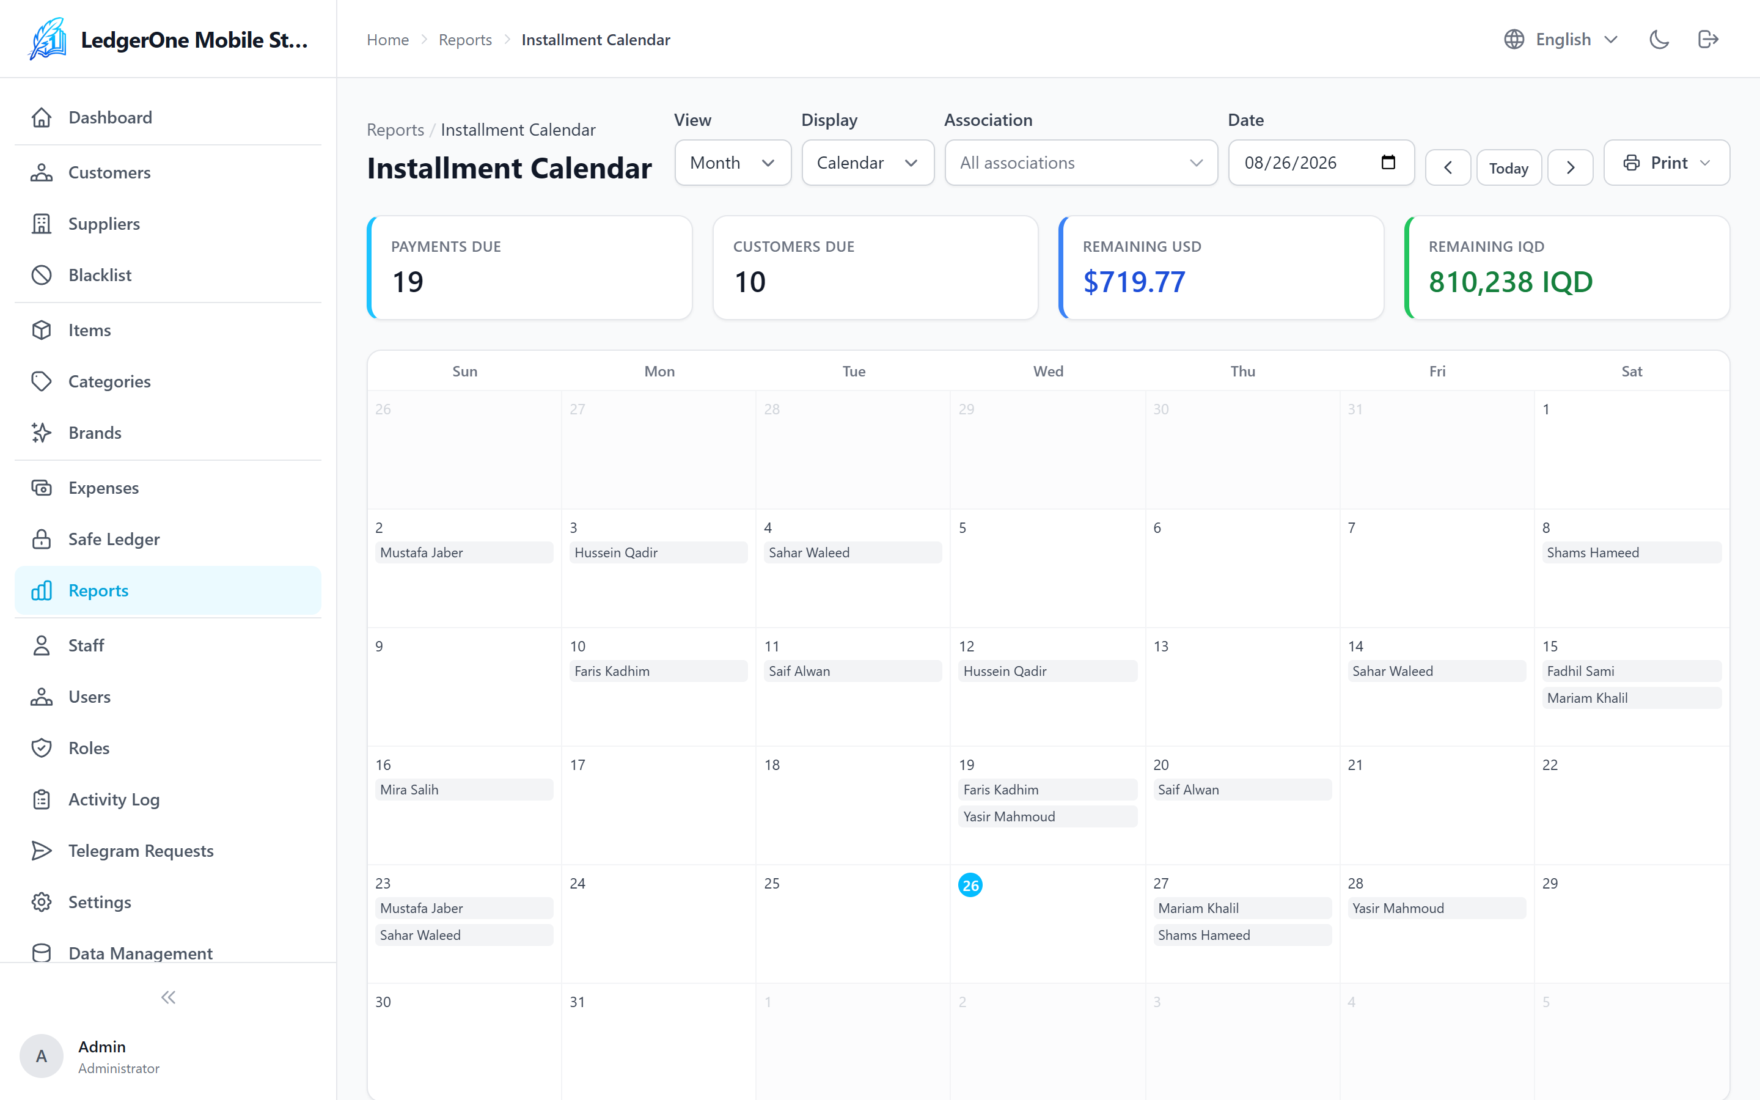Screen dimensions: 1760x1100
Task: Click the logout icon in header
Action: pos(1709,39)
